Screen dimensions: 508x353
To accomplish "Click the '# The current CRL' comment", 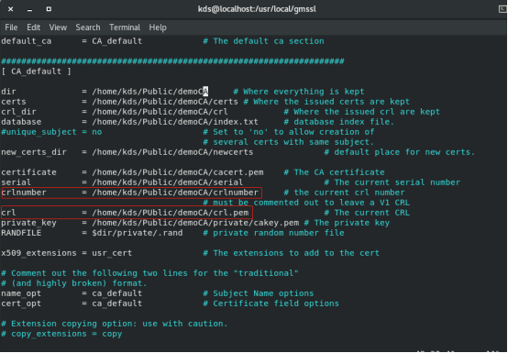I will pyautogui.click(x=367, y=213).
